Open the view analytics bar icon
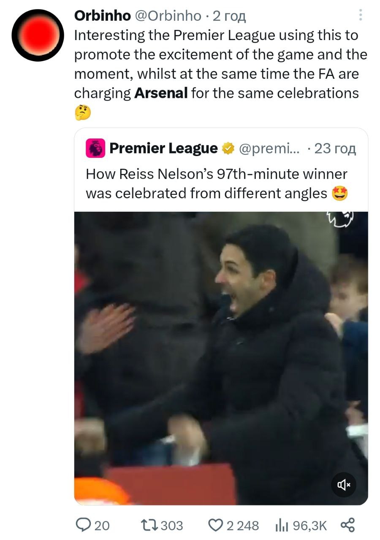 (x=281, y=525)
